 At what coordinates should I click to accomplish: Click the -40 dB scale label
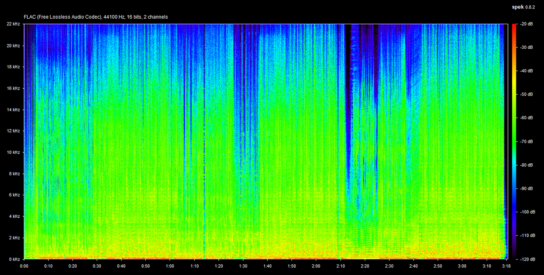click(x=526, y=71)
